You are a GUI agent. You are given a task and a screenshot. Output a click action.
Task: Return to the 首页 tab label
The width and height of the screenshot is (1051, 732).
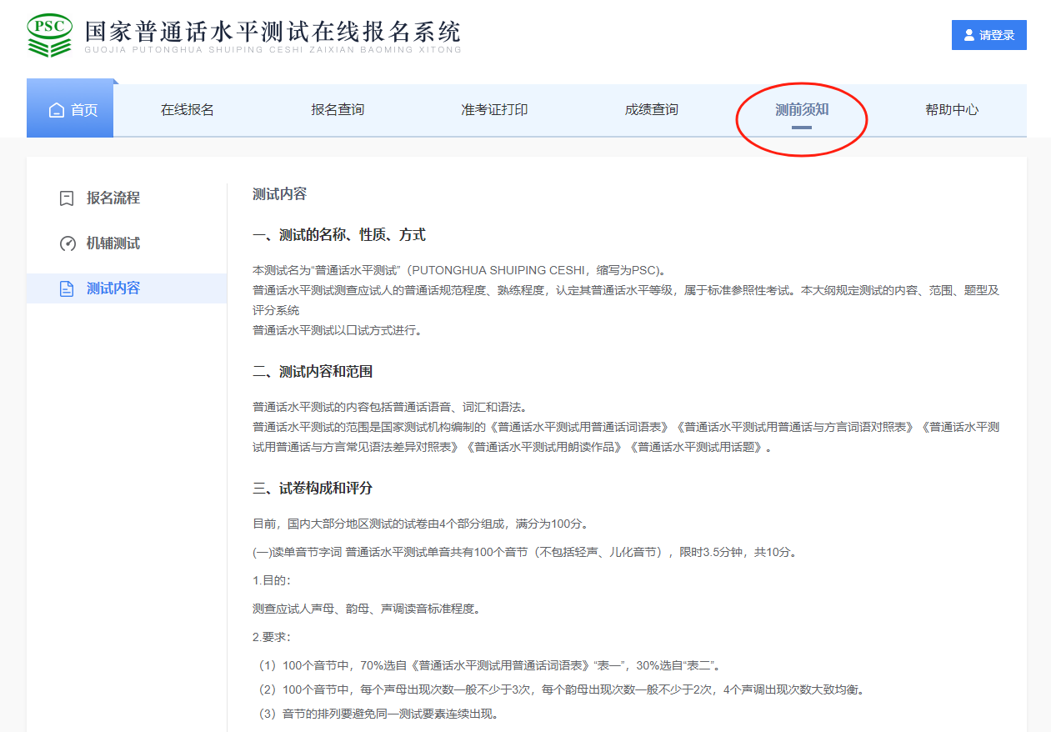coord(84,110)
